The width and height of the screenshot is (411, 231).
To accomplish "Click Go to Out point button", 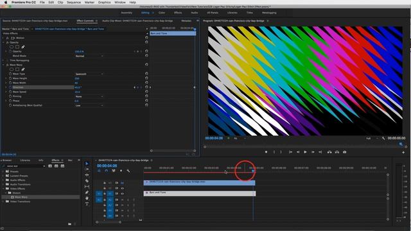I will [x=320, y=152].
